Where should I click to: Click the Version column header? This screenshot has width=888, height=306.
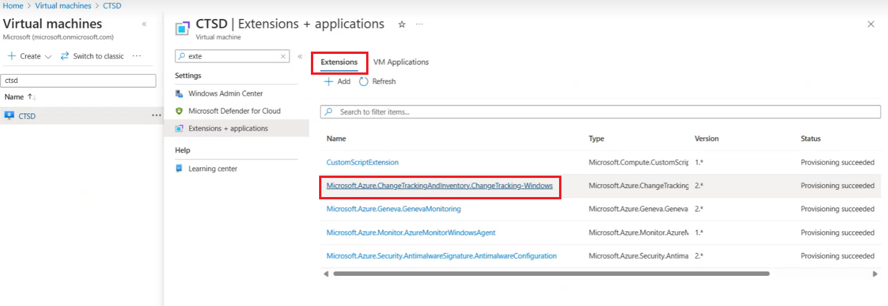[707, 139]
